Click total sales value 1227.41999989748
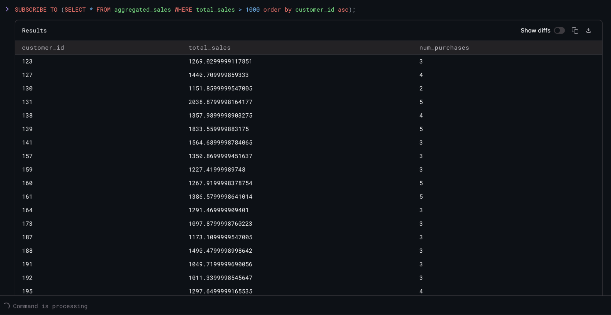The height and width of the screenshot is (315, 611). [x=217, y=170]
